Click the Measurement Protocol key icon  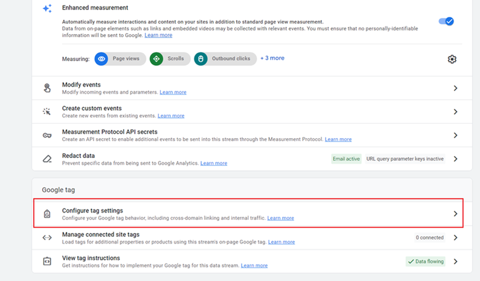[x=47, y=135]
